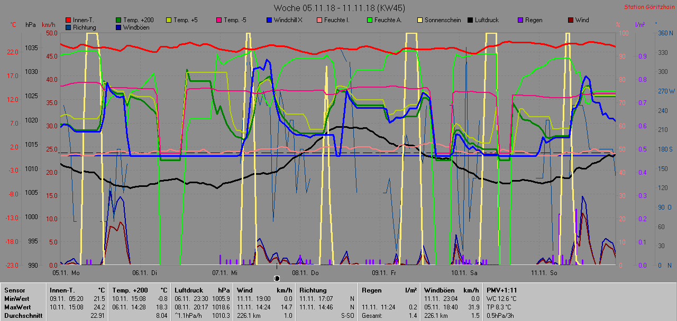Click the 'MinWert' row label
The width and height of the screenshot is (677, 321).
coord(16,299)
